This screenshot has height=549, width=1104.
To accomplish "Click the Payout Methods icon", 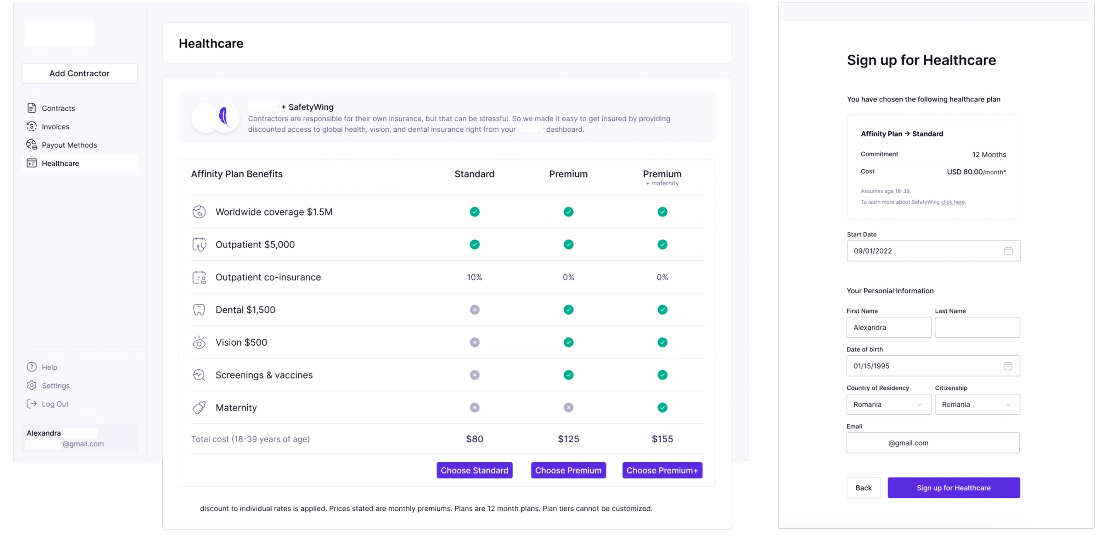I will 32,145.
